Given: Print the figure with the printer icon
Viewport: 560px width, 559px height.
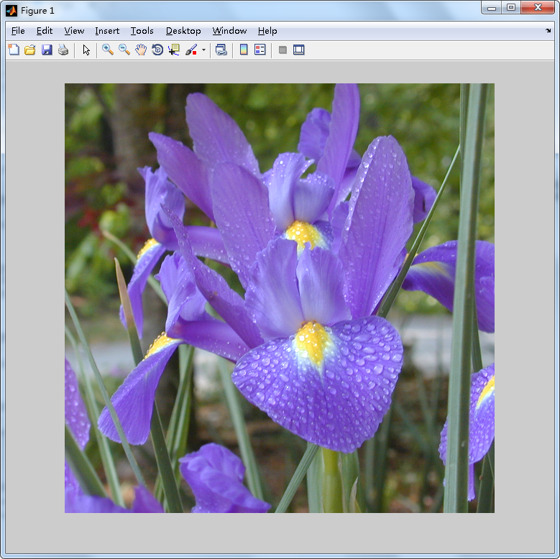Looking at the screenshot, I should coord(63,50).
